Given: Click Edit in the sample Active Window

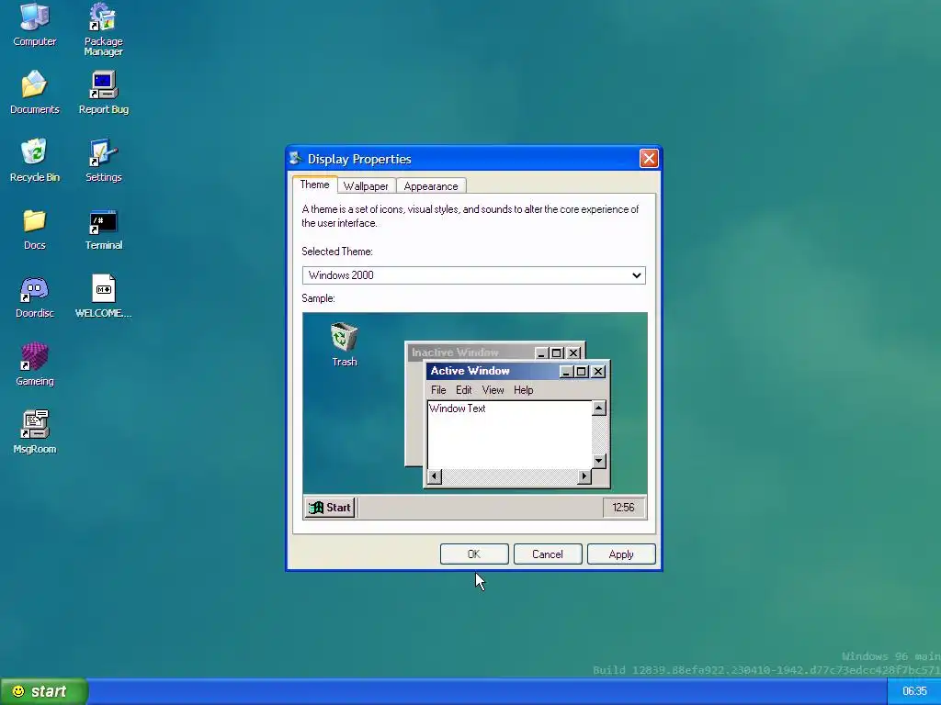Looking at the screenshot, I should coord(464,389).
